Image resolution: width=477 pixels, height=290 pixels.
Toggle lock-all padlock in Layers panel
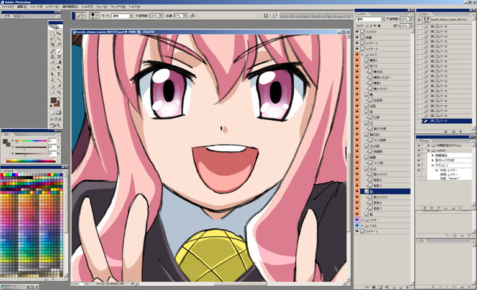(379, 25)
